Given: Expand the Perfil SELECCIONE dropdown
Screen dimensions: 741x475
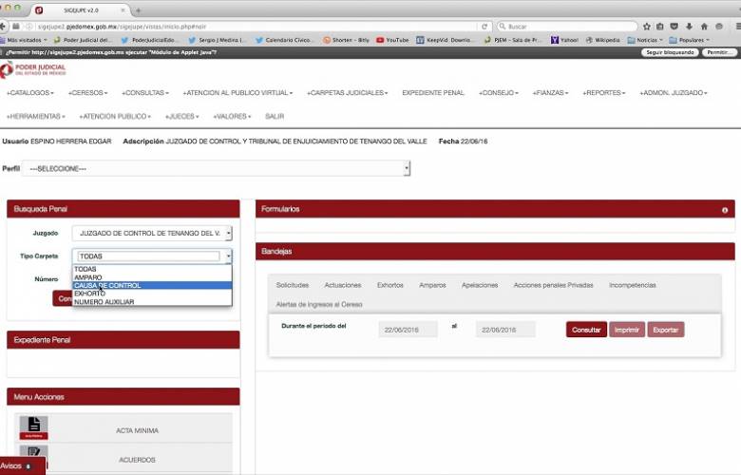Looking at the screenshot, I should pos(219,168).
